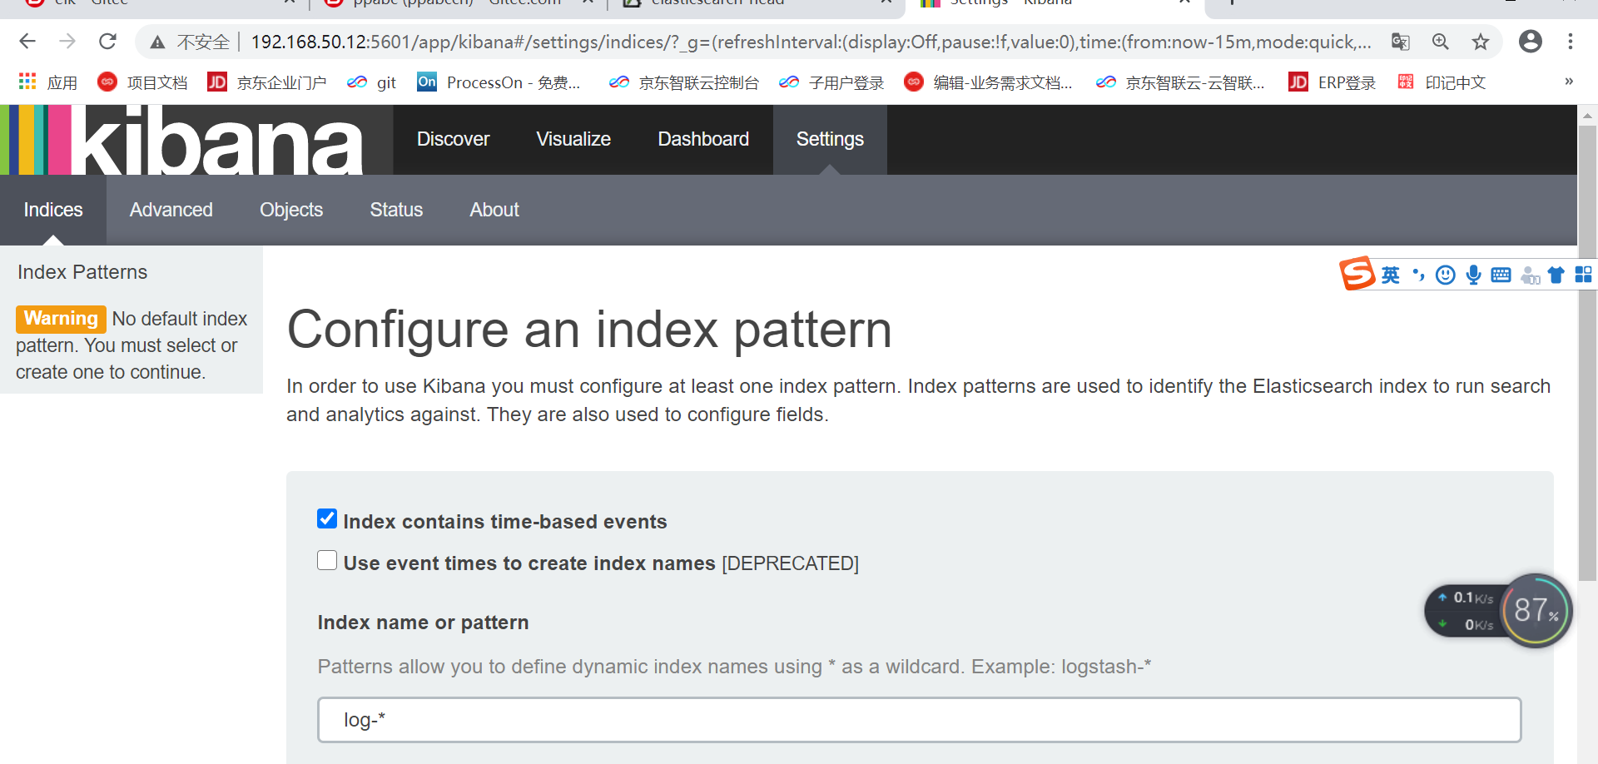
Task: Click the not-secure warning triangle icon
Action: (157, 42)
